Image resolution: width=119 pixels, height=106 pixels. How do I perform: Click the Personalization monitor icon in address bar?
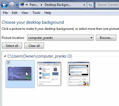[x=22, y=5]
